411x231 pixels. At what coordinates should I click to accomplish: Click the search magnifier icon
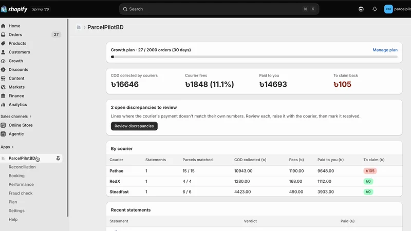point(125,9)
